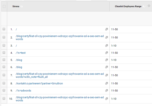Click the /?s=adwords page link
The image size is (152, 106).
(x=23, y=90)
